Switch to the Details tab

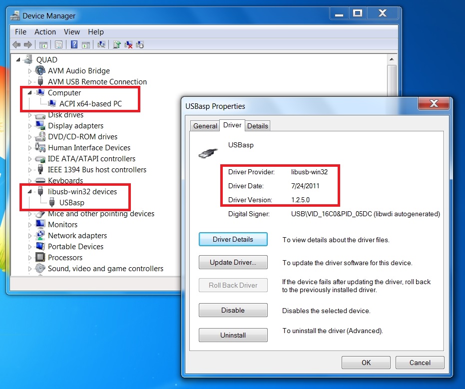[x=257, y=126]
